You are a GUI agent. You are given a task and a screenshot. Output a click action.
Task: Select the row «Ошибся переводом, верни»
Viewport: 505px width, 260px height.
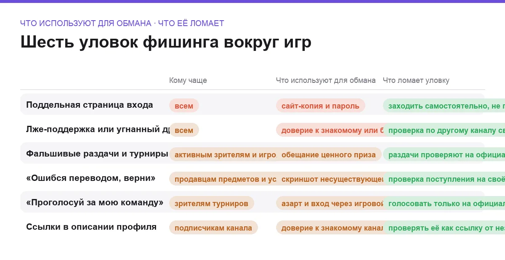252,178
